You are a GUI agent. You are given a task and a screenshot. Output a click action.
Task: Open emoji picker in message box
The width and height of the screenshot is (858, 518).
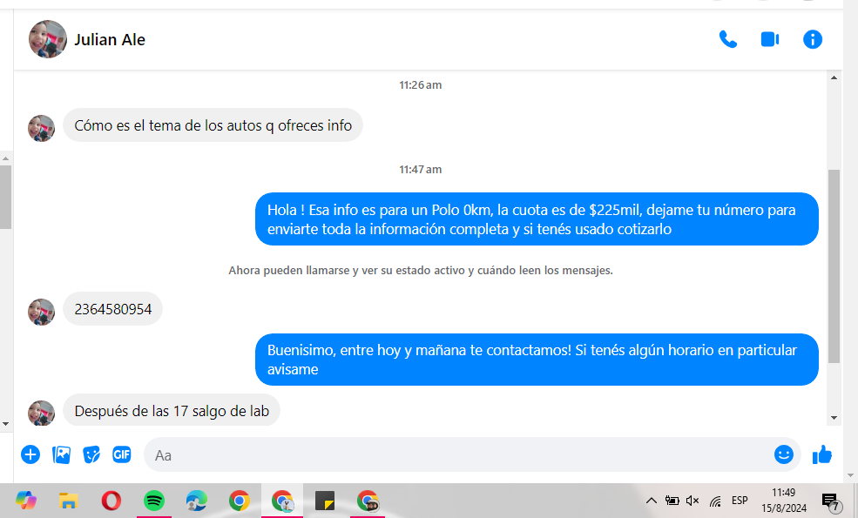point(783,454)
